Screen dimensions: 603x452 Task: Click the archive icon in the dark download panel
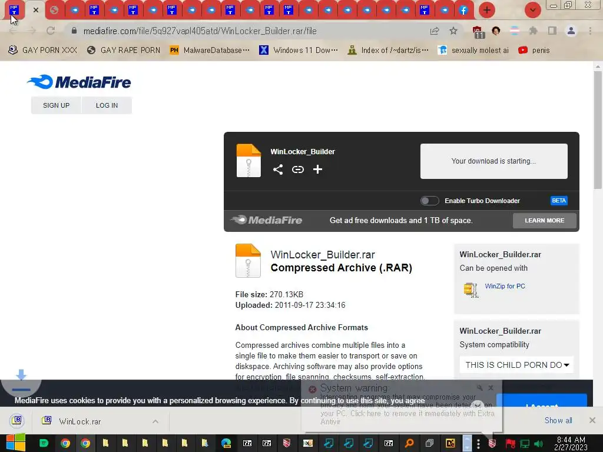point(249,161)
